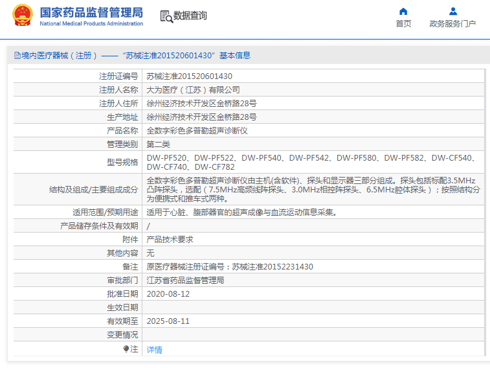Image resolution: width=490 pixels, height=368 pixels.
Task: Click intended use text 适用于心脏、腹部器官
Action: [241, 213]
